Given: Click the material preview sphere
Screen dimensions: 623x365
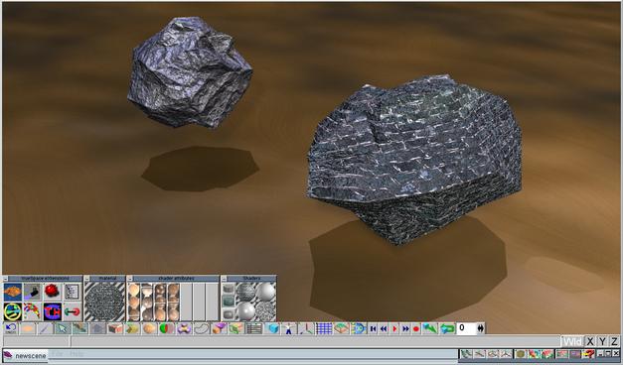Looking at the screenshot, I should (105, 302).
